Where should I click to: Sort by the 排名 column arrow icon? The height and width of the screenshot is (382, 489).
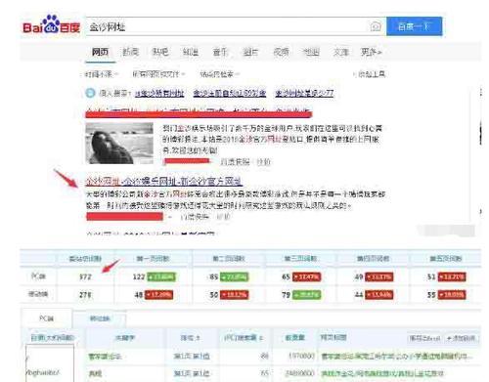click(199, 338)
